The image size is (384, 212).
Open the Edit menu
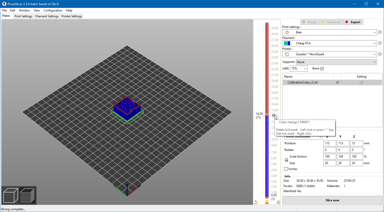pos(13,10)
